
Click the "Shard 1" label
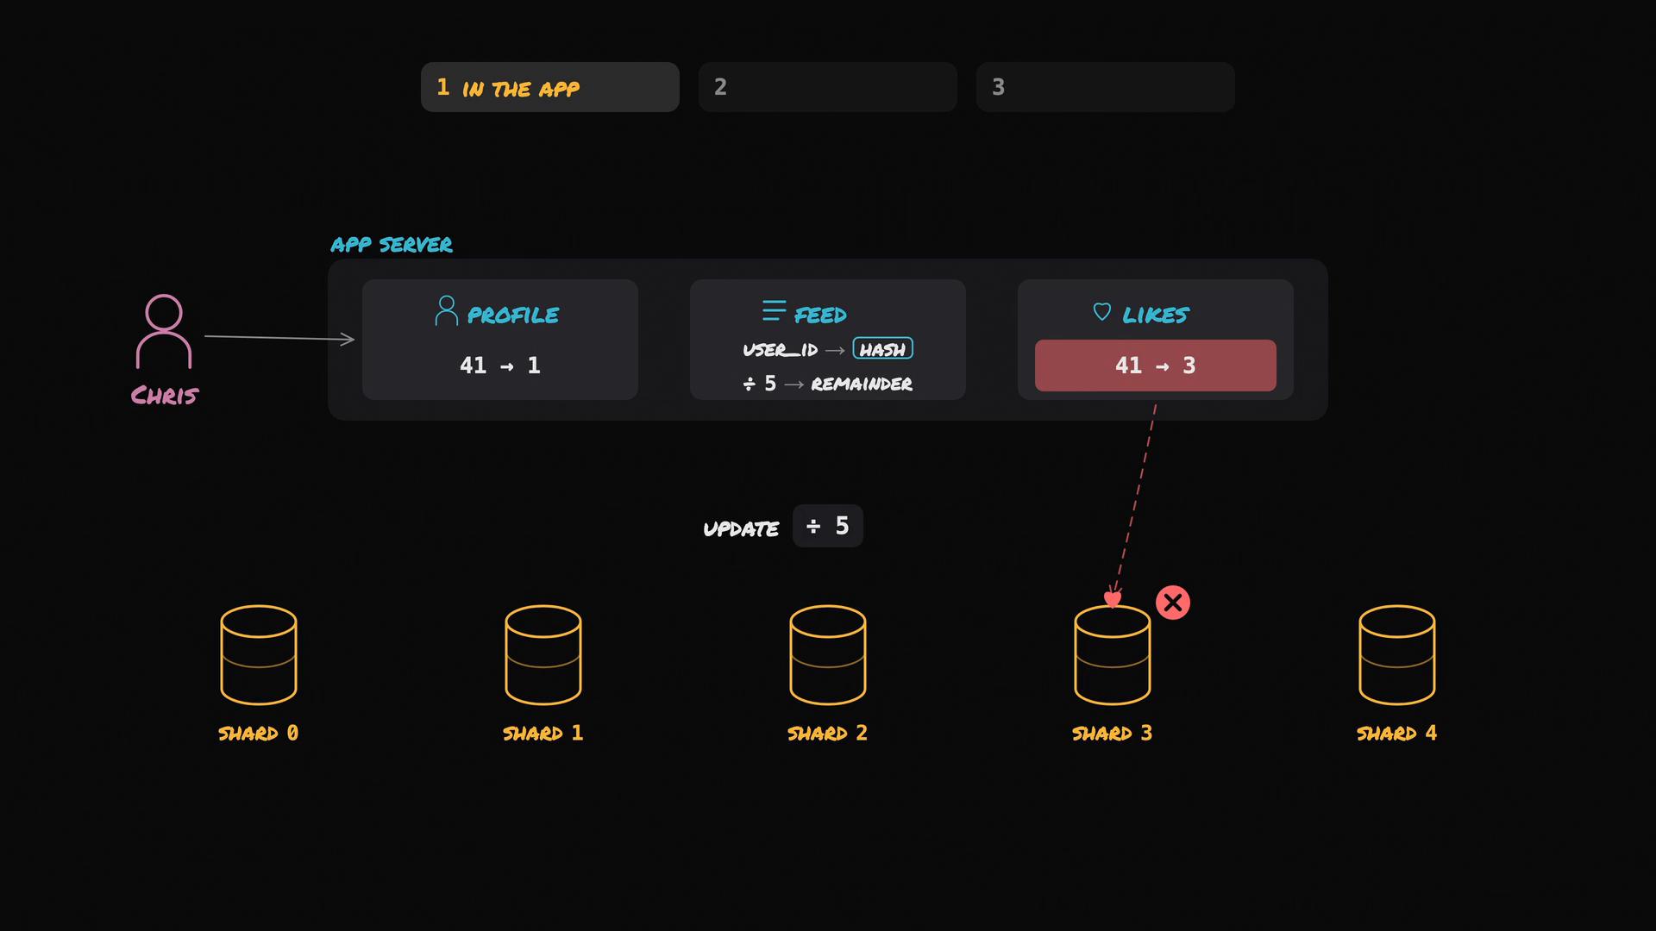(543, 734)
